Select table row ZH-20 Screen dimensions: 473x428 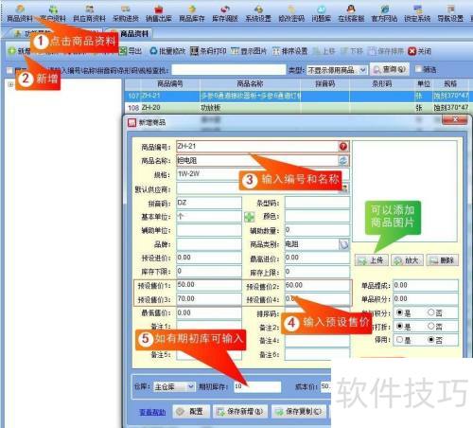296,108
